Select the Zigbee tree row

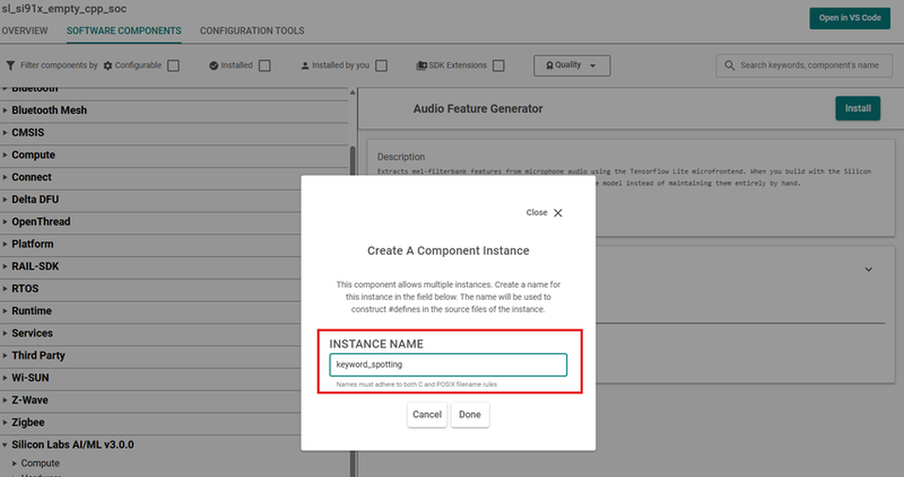[151, 422]
